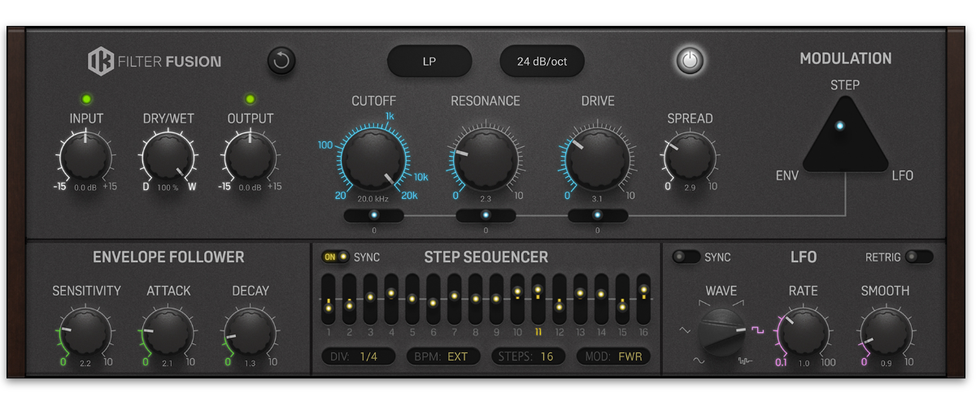Click the step 1 sequencer slider

(x=328, y=299)
